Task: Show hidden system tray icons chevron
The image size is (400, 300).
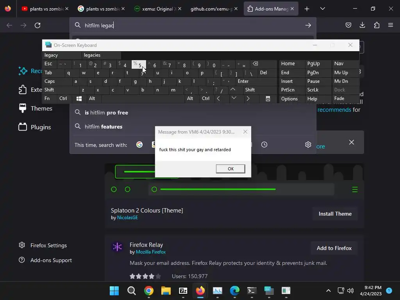Action: tap(329, 291)
